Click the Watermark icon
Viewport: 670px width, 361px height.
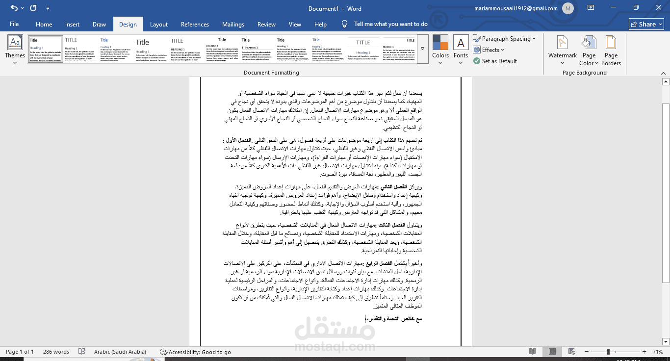pyautogui.click(x=562, y=49)
